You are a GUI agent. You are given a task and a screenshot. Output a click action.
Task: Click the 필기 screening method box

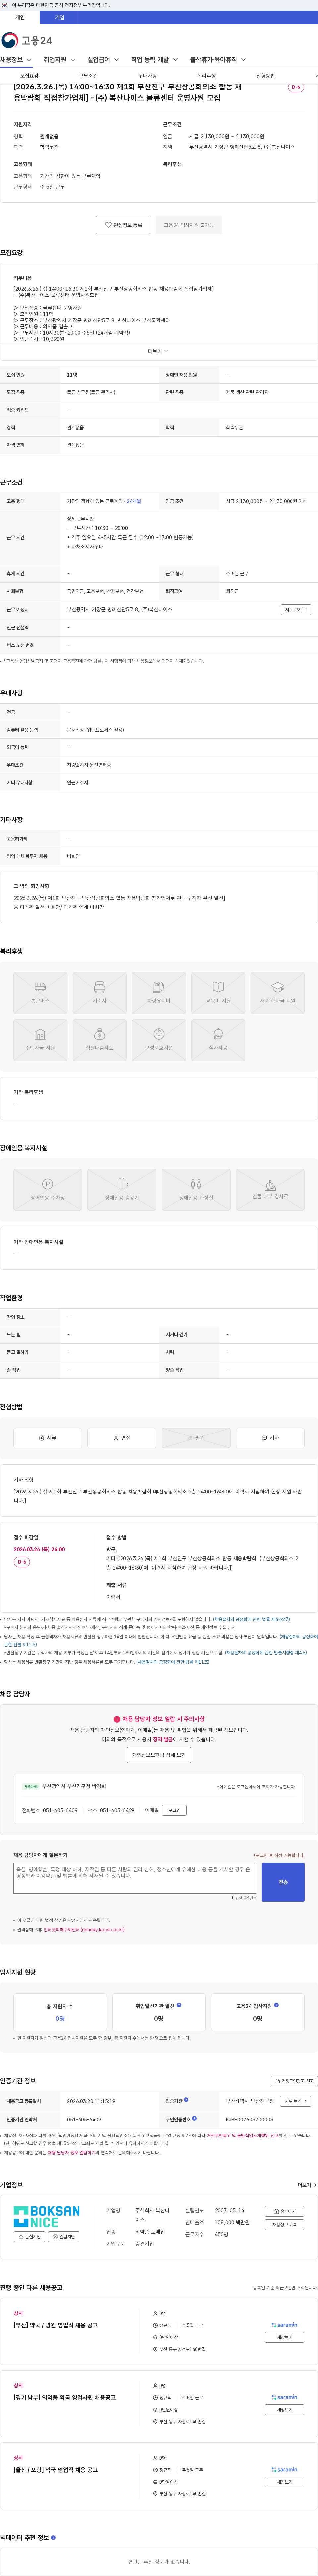196,1438
